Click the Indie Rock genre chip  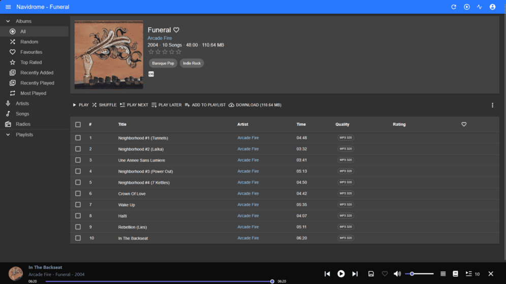coord(192,63)
